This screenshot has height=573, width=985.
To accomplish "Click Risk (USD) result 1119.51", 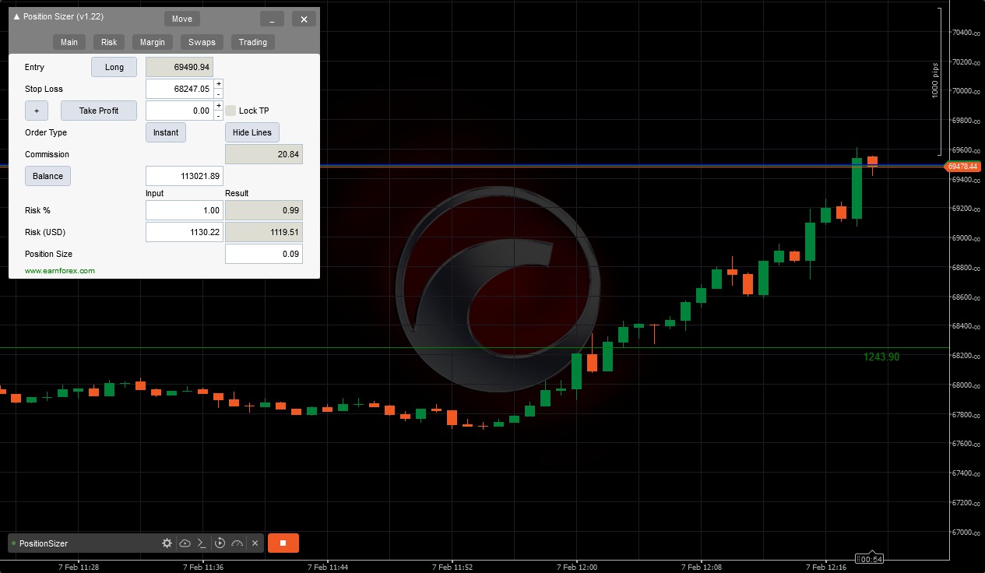I will coord(264,232).
